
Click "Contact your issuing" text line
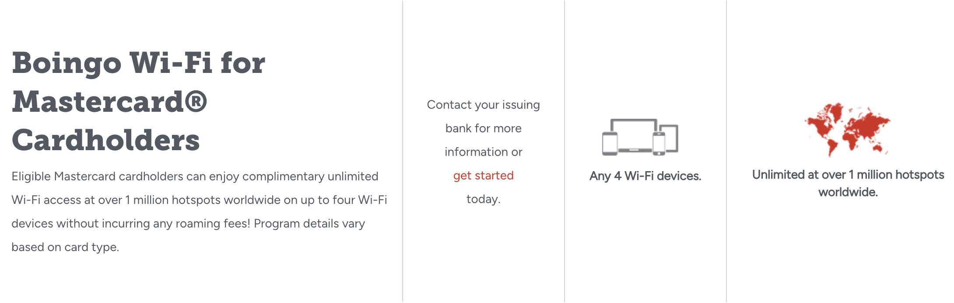tap(483, 105)
